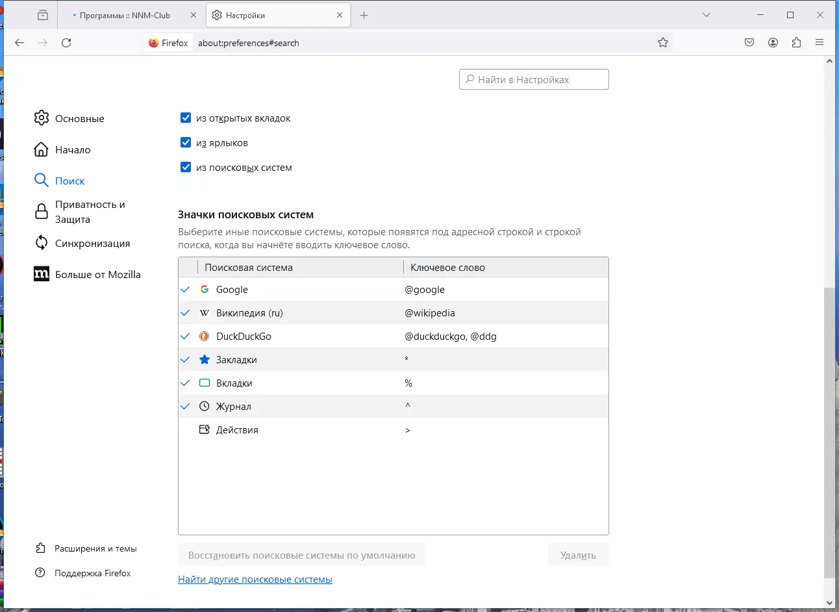Screen dimensions: 839x612
Task: Go to the Home settings section
Action: (73, 150)
